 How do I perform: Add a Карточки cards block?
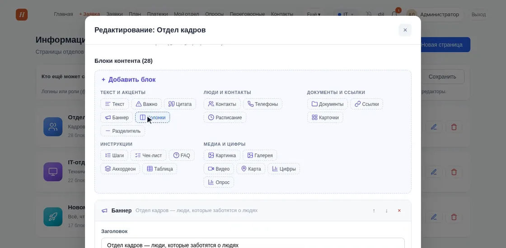click(325, 118)
